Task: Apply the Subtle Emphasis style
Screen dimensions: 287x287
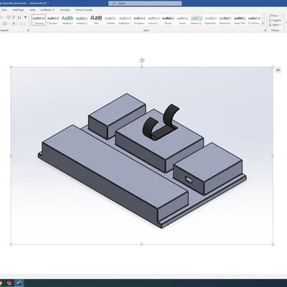Action: 125,20
